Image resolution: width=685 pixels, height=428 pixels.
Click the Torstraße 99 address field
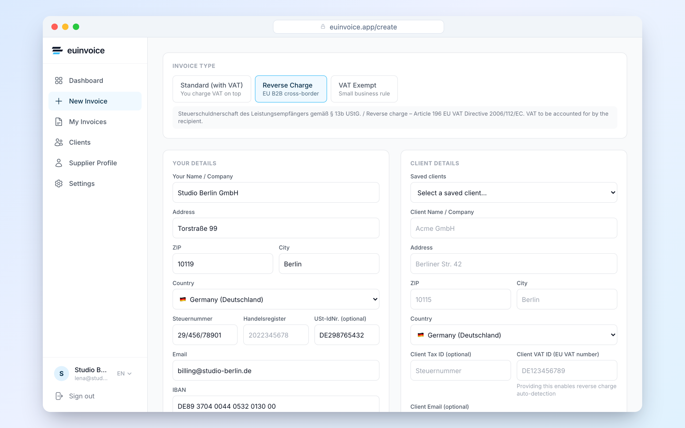(276, 228)
